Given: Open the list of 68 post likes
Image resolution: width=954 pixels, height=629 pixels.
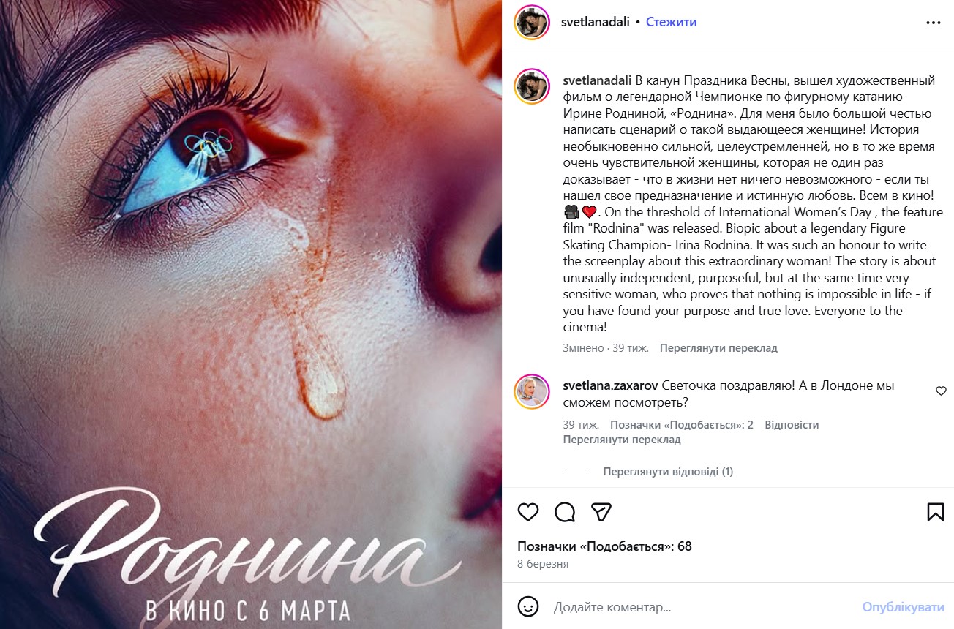Looking at the screenshot, I should tap(604, 546).
